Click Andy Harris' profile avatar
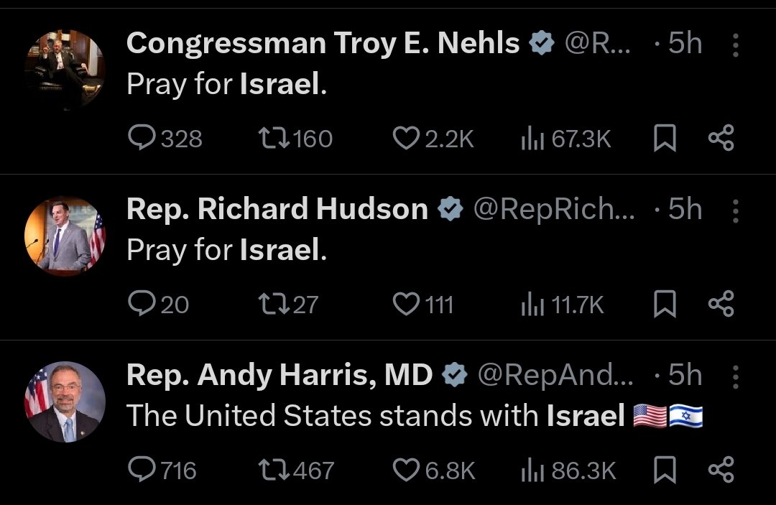The width and height of the screenshot is (776, 505). pyautogui.click(x=65, y=402)
